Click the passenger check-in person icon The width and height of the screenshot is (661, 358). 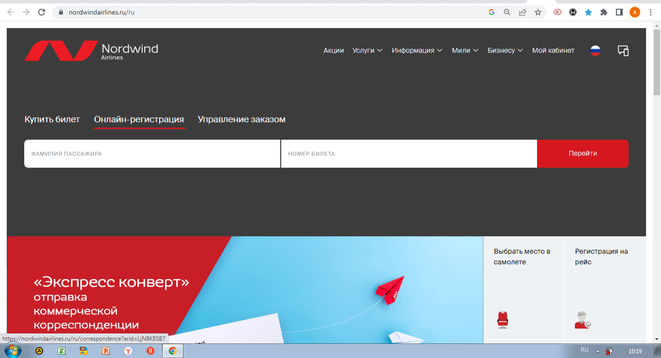click(583, 320)
